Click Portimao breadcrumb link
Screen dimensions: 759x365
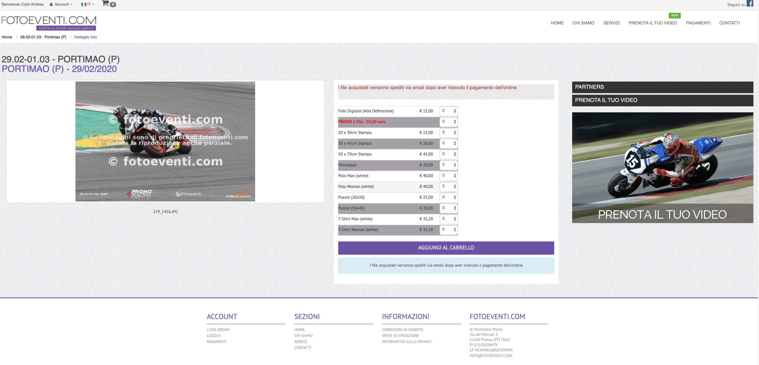tap(43, 37)
